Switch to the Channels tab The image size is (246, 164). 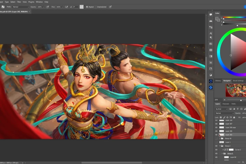click(225, 104)
